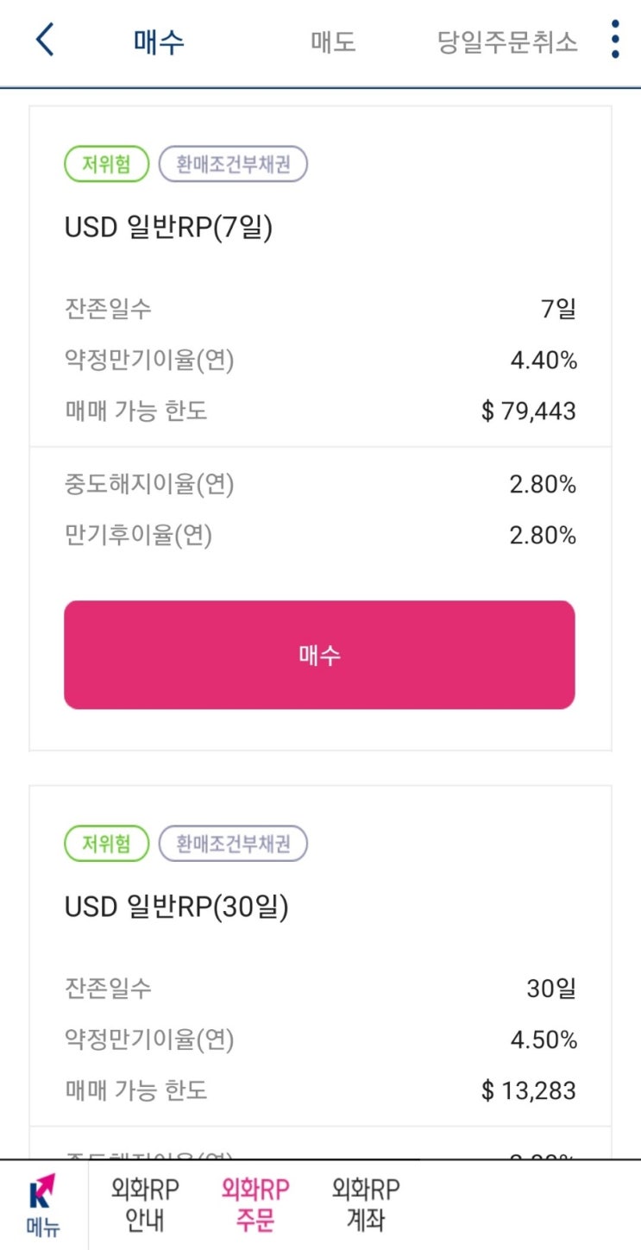This screenshot has height=1250, width=641.
Task: Select the USD 일반RP(7일) product title
Action: click(168, 228)
